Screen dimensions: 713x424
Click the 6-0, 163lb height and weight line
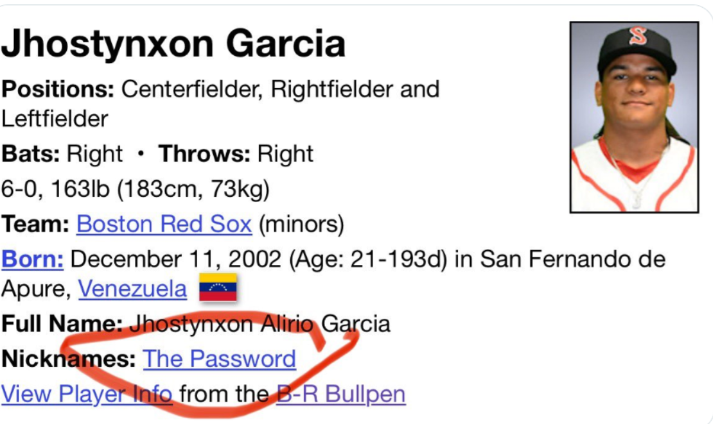click(x=135, y=189)
